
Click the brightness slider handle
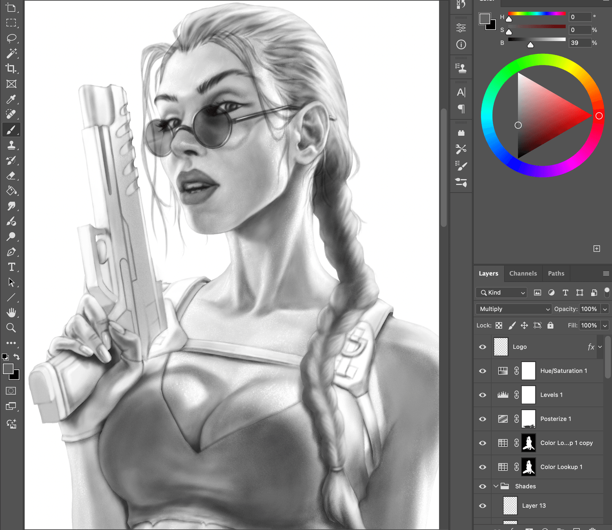[530, 45]
